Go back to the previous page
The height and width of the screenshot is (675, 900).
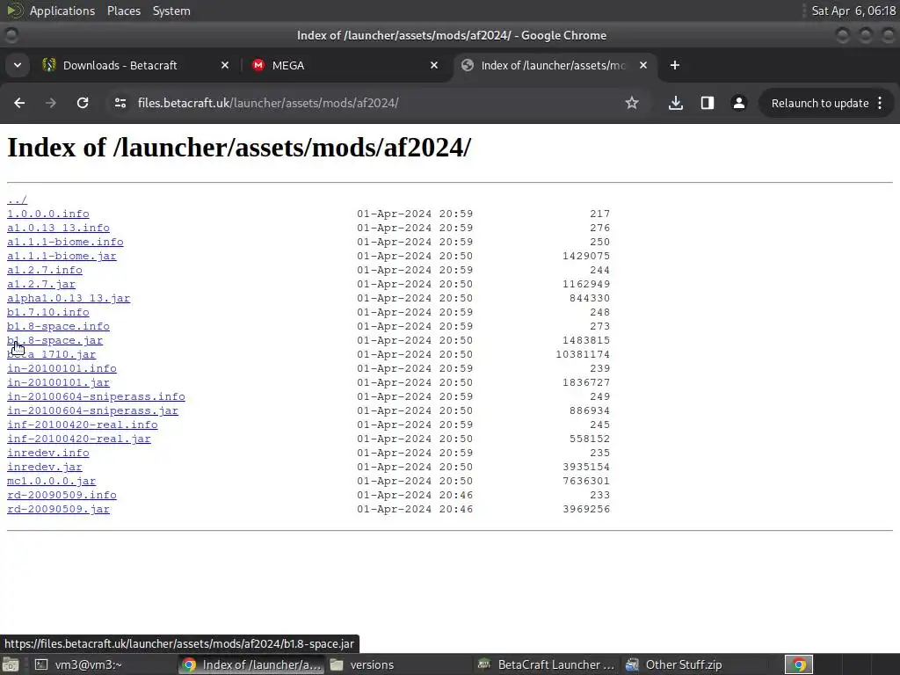19,103
